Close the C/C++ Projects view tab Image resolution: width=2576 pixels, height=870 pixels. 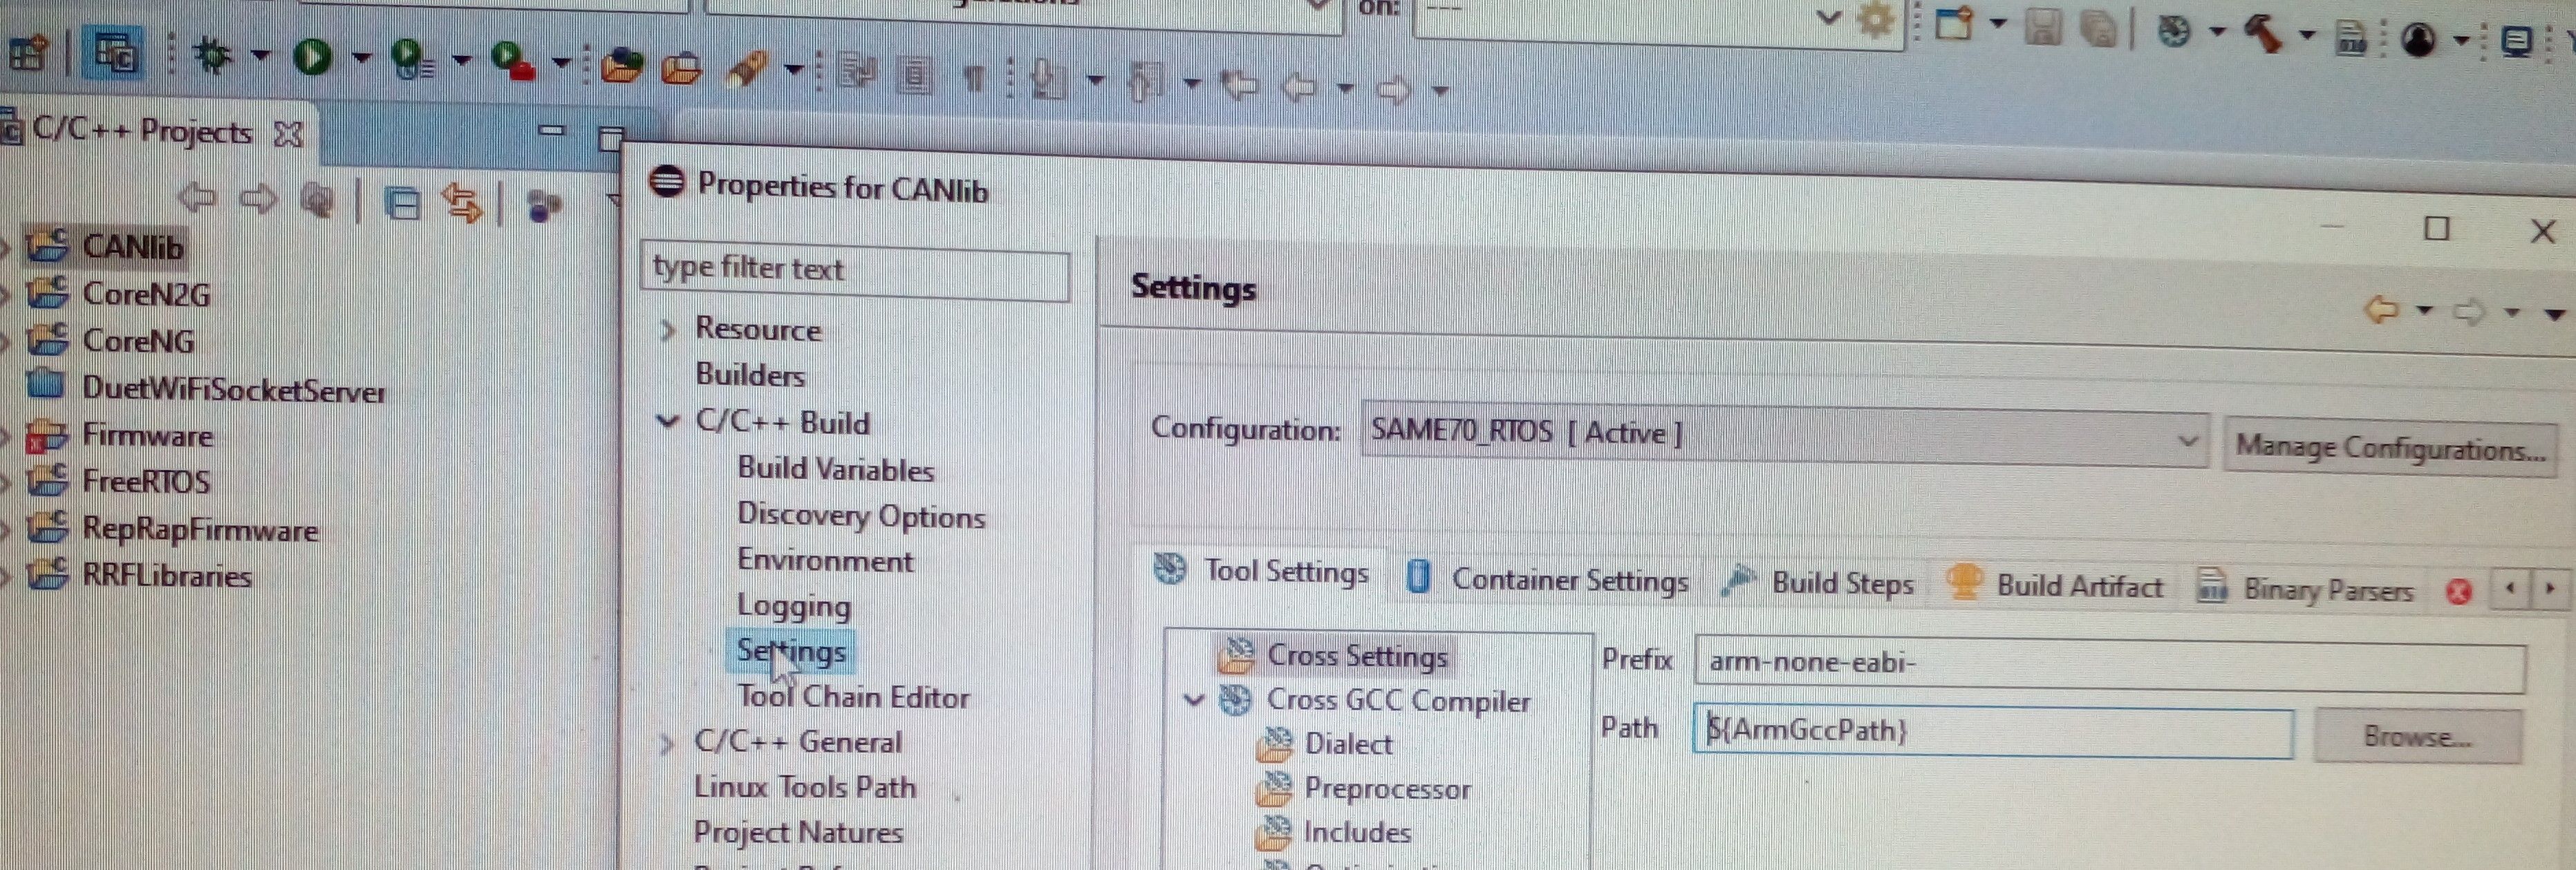click(x=288, y=134)
